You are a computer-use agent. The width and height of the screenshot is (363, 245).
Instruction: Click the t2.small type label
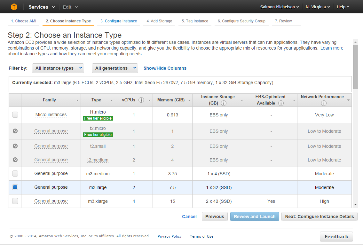98,146
